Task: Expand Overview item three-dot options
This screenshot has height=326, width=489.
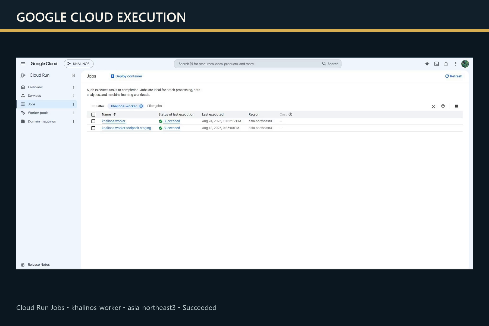Action: click(73, 87)
